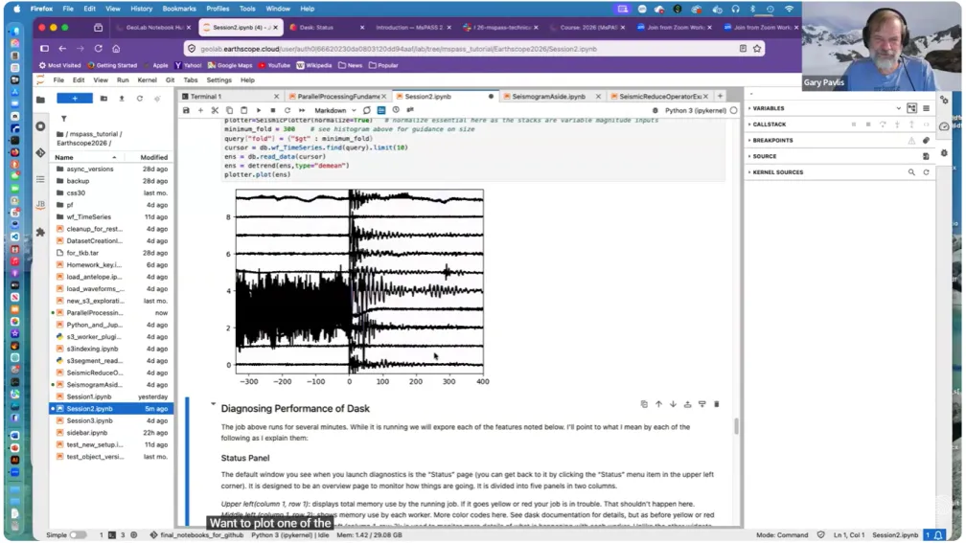Toggle the Simple interface switch

pyautogui.click(x=78, y=535)
